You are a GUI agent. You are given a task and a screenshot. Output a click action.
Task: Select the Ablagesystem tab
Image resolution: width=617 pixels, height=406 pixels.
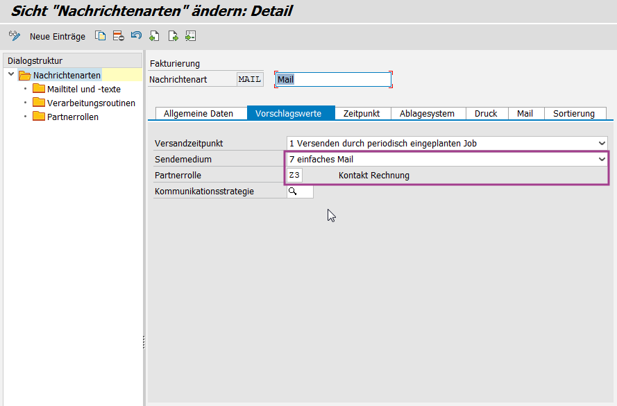coord(427,113)
